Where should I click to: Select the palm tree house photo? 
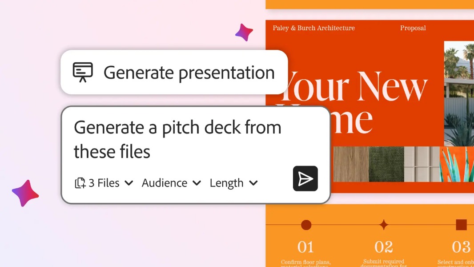458,93
